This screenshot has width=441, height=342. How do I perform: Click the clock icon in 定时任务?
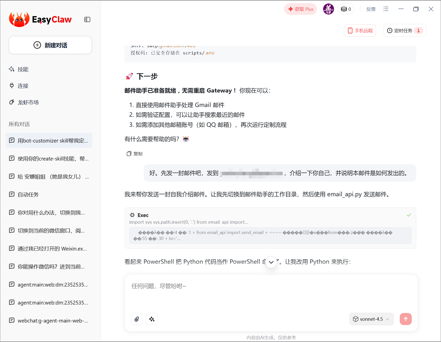click(x=390, y=30)
